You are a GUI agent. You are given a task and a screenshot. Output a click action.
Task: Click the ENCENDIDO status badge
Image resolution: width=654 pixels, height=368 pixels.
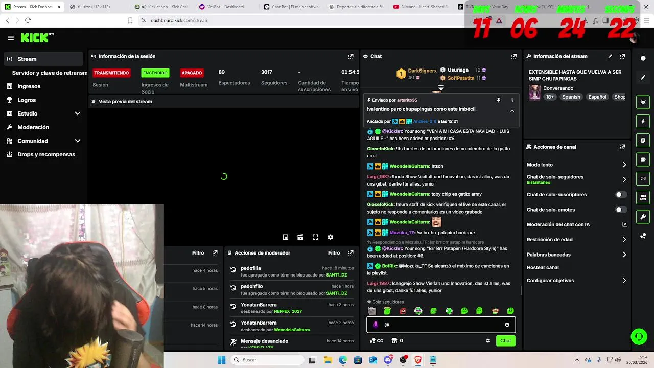point(155,73)
